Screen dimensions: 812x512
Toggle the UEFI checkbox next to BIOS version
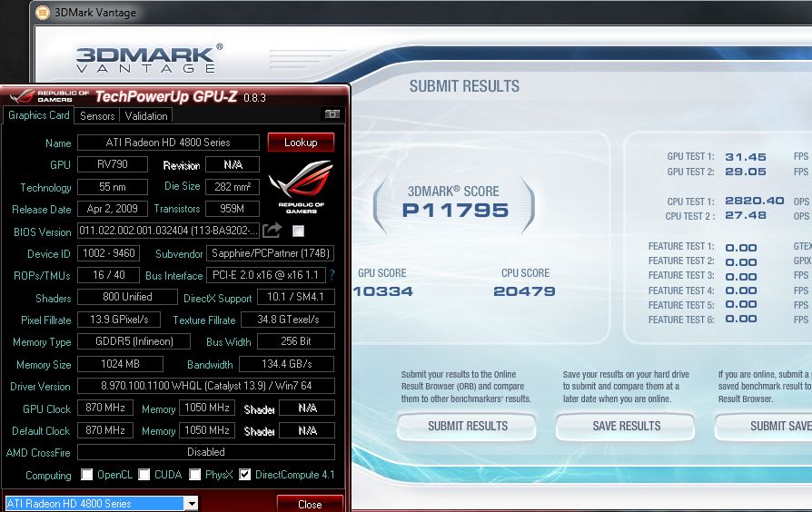pos(298,231)
